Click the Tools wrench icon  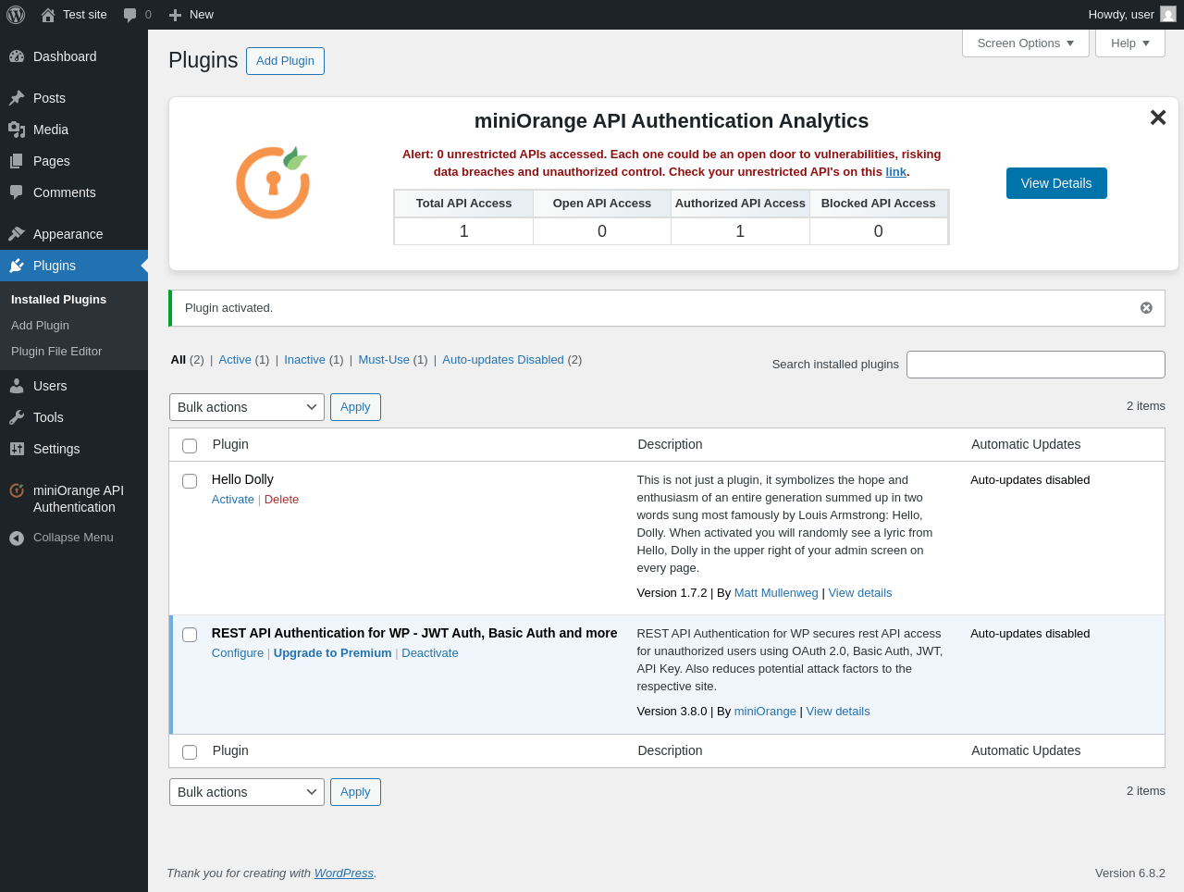tap(17, 417)
